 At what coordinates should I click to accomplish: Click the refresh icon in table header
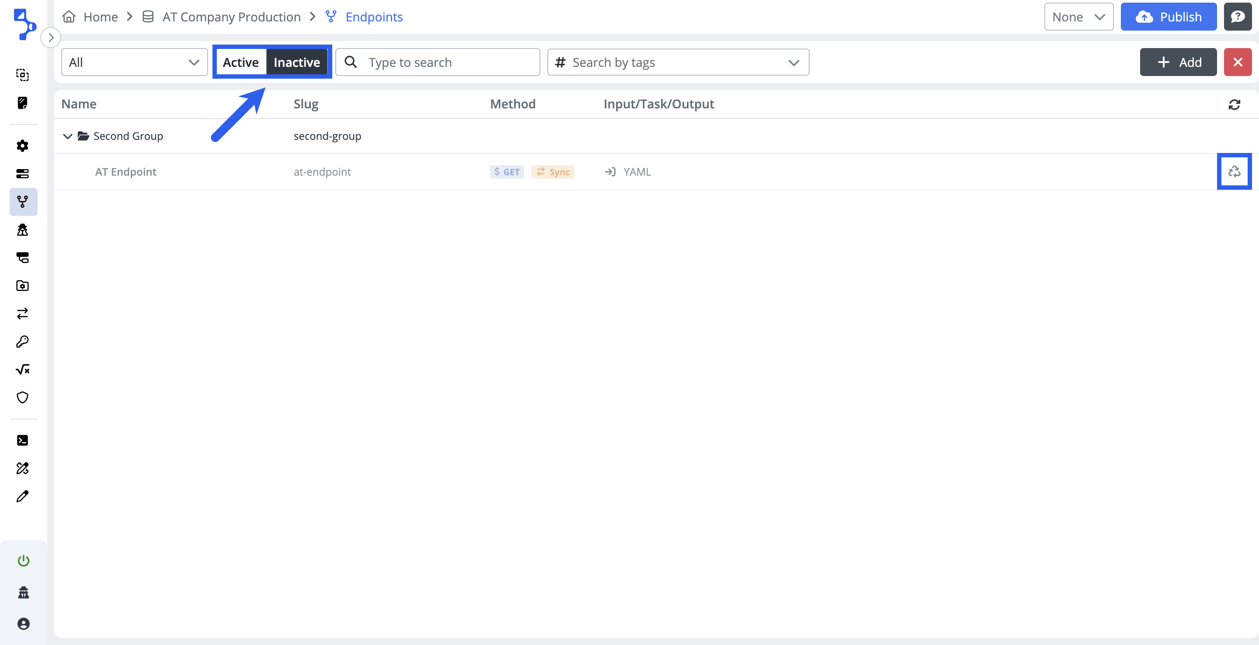pos(1234,104)
